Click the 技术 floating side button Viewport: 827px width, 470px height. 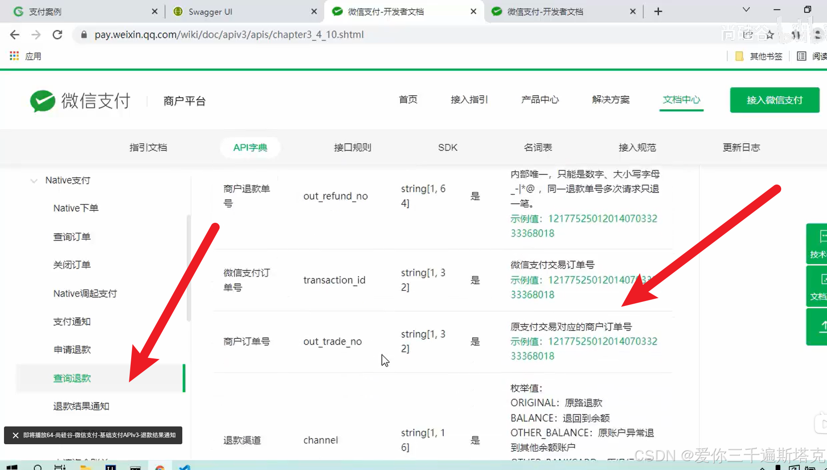click(817, 244)
